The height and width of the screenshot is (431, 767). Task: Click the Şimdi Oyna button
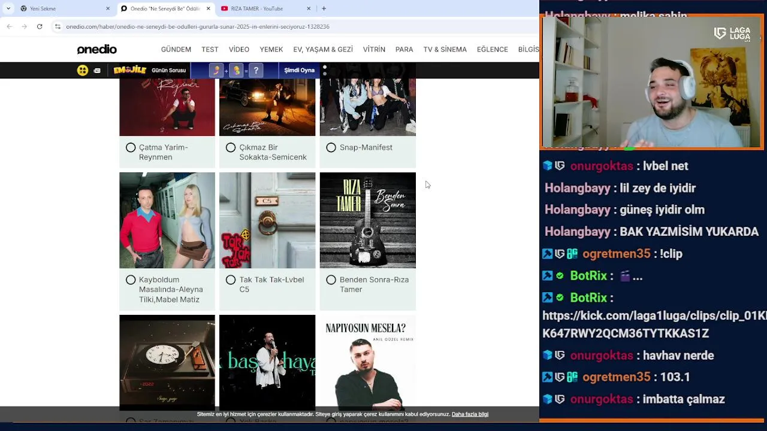[299, 70]
